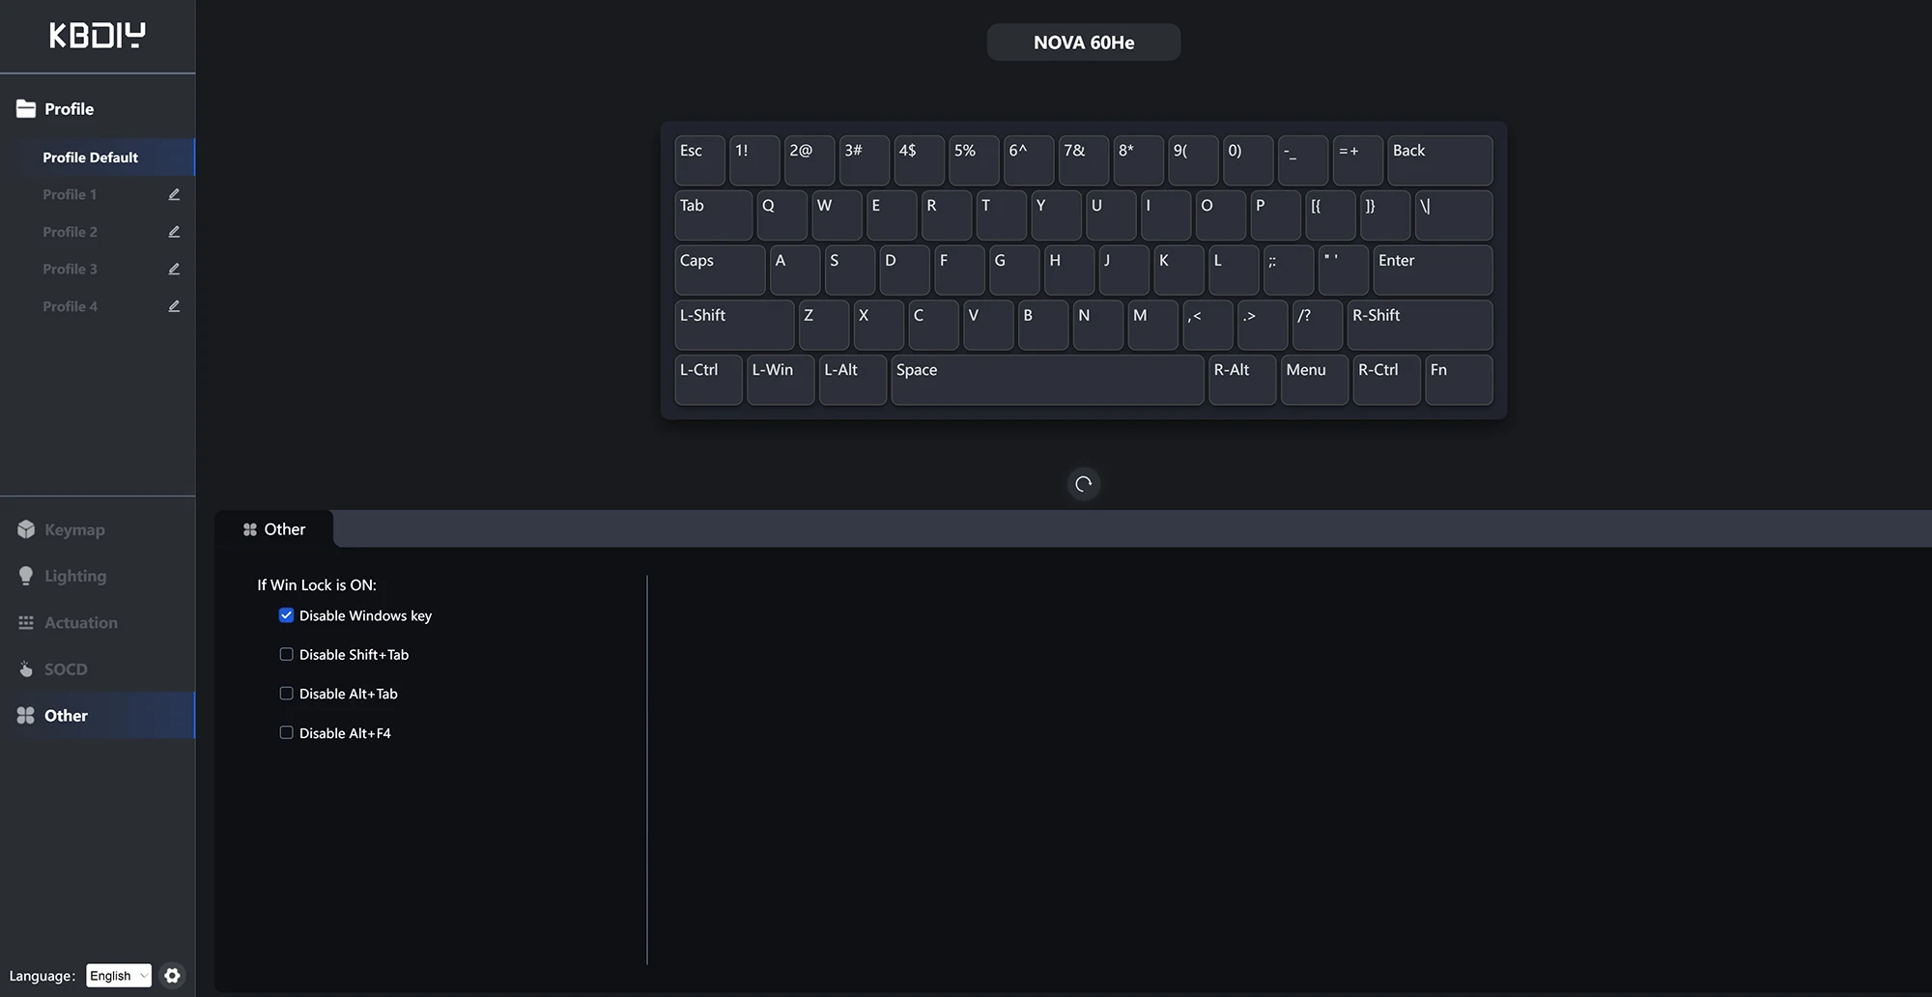Click the Back key on the keyboard
Viewport: 1932px width, 997px height.
coord(1440,160)
